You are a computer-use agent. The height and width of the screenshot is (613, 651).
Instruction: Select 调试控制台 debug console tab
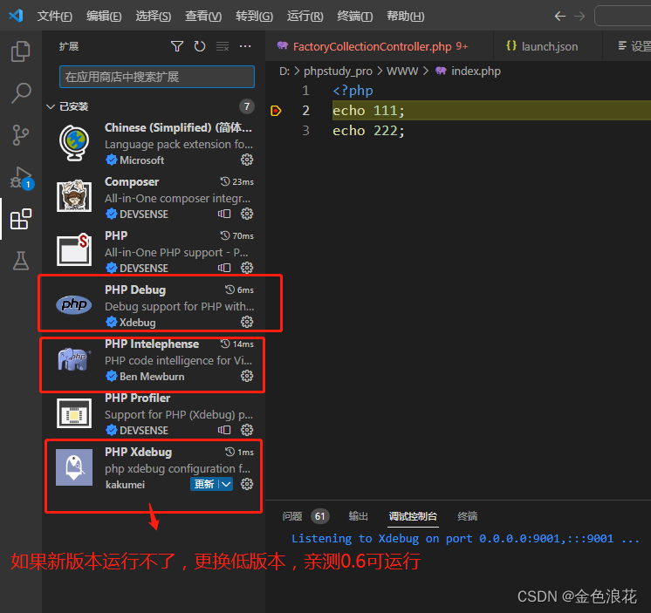[x=413, y=516]
